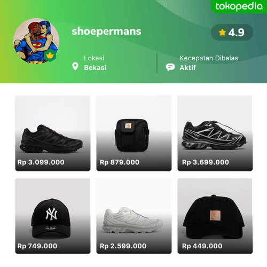Image resolution: width=267 pixels, height=267 pixels.
Task: Open shoepermans store name link
Action: pos(106,32)
